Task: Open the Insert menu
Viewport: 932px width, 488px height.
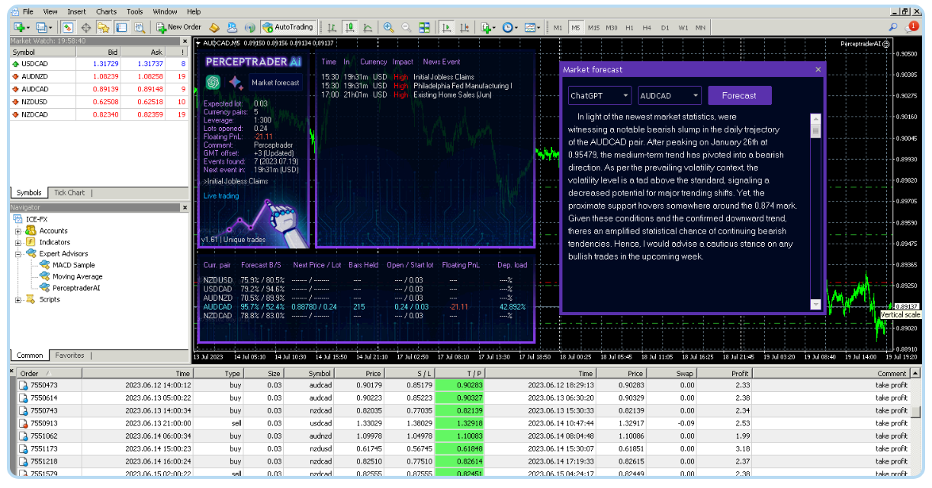Action: coord(76,11)
